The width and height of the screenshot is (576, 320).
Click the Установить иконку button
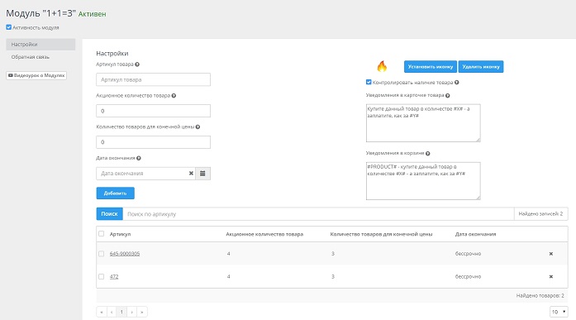click(x=431, y=66)
